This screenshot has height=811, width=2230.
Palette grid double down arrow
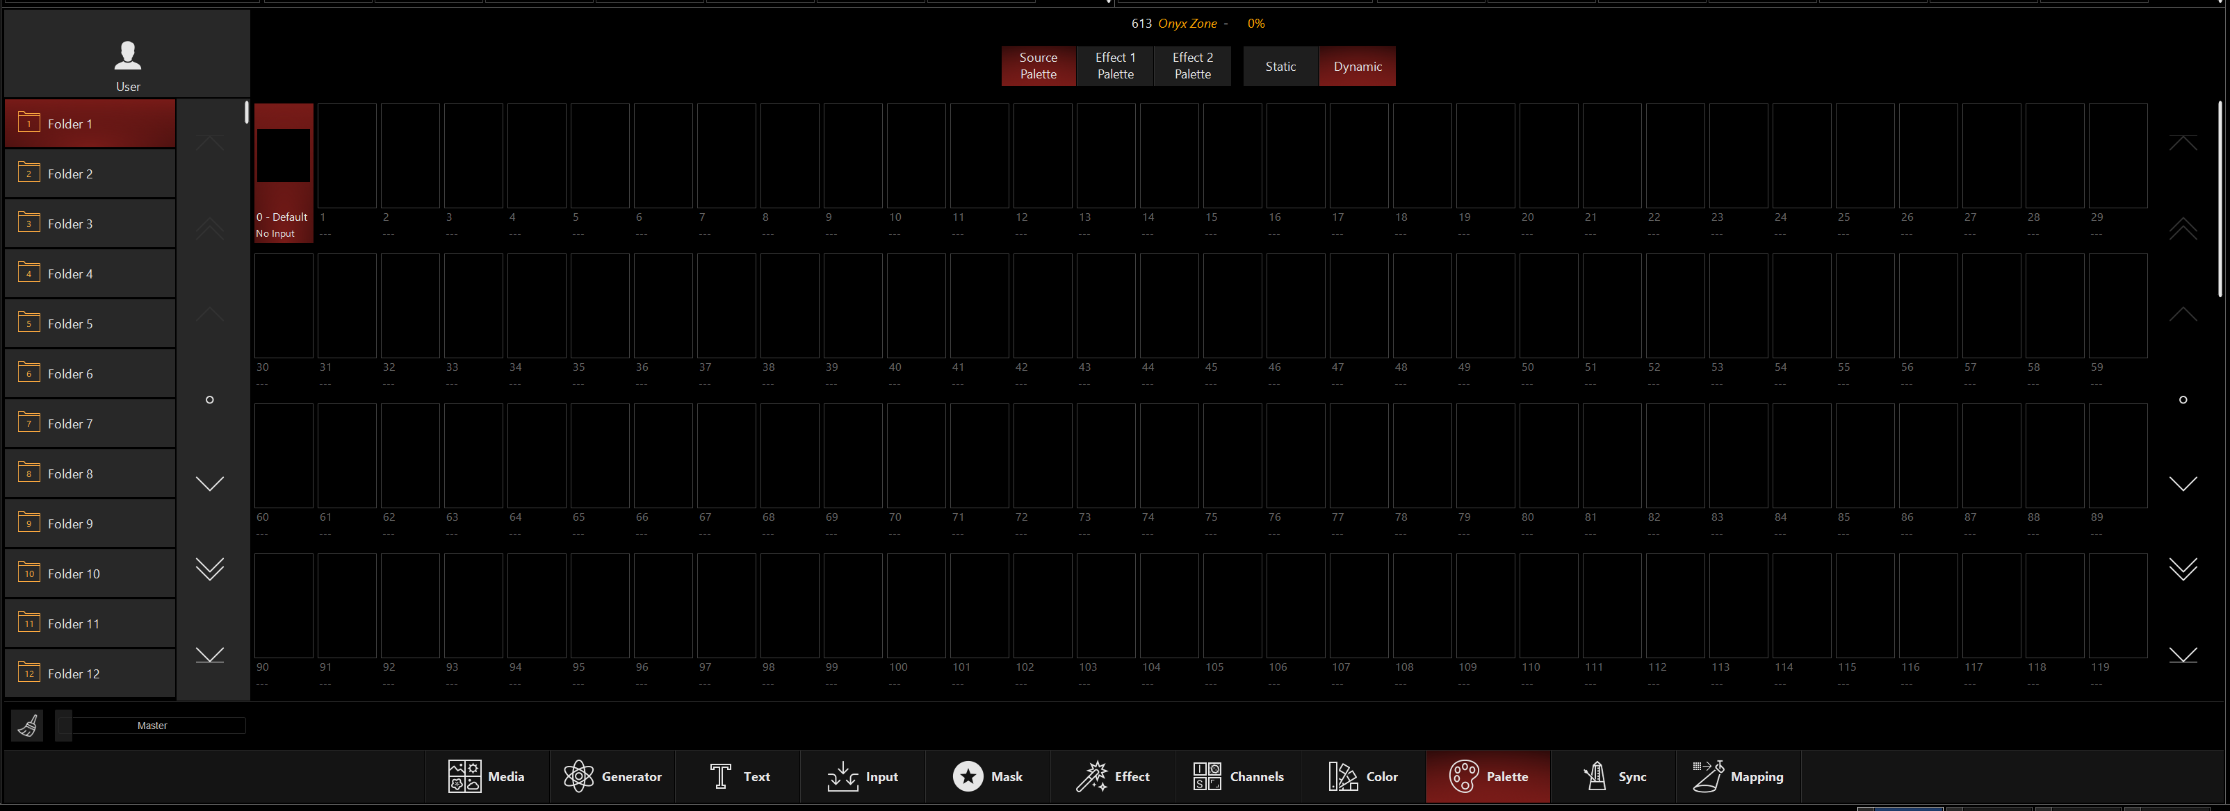click(x=2183, y=569)
